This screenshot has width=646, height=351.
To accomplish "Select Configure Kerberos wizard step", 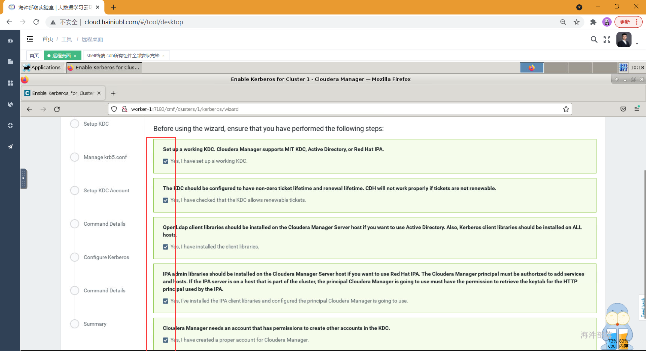I will click(x=106, y=257).
